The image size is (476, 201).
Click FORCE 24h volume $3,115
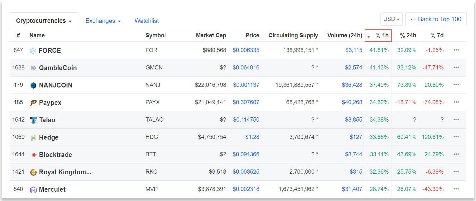[x=354, y=50]
